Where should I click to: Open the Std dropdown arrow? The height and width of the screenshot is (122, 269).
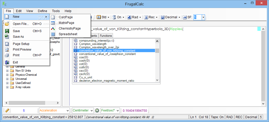pos(108,17)
